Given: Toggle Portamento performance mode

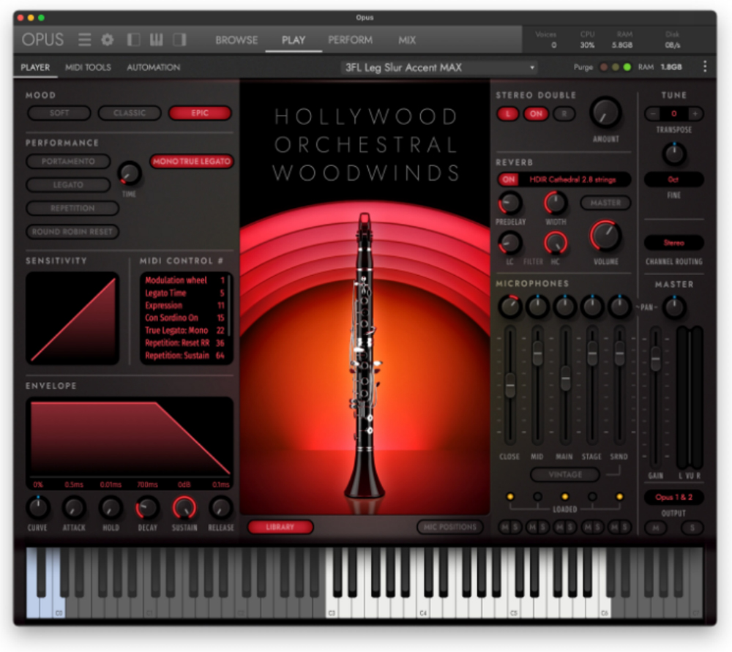Looking at the screenshot, I should tap(68, 162).
